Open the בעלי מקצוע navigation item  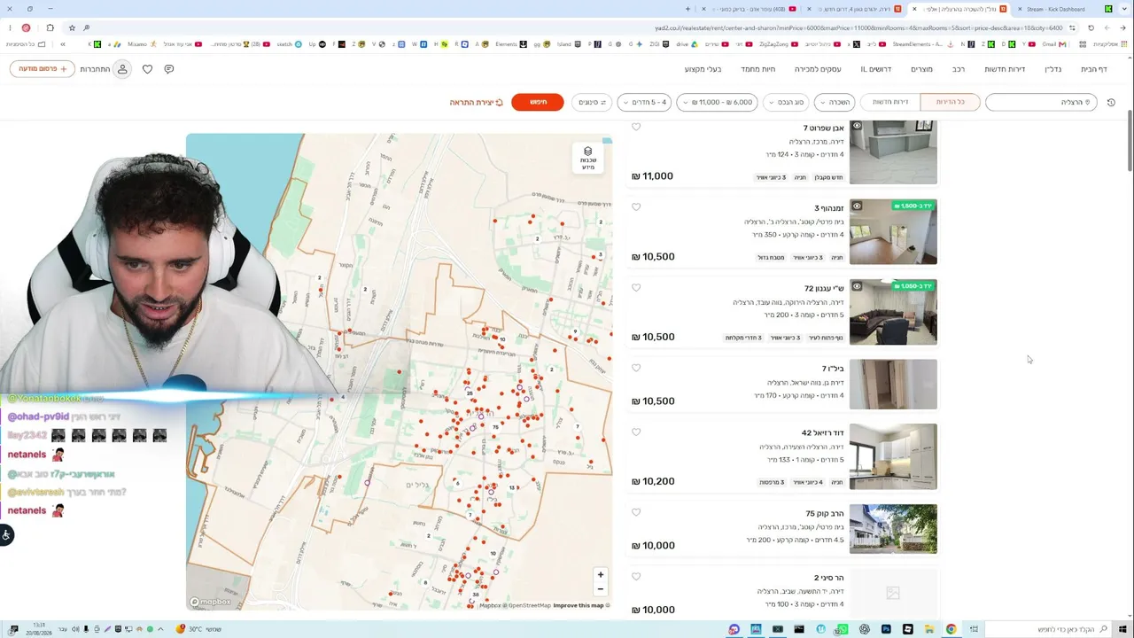click(703, 69)
